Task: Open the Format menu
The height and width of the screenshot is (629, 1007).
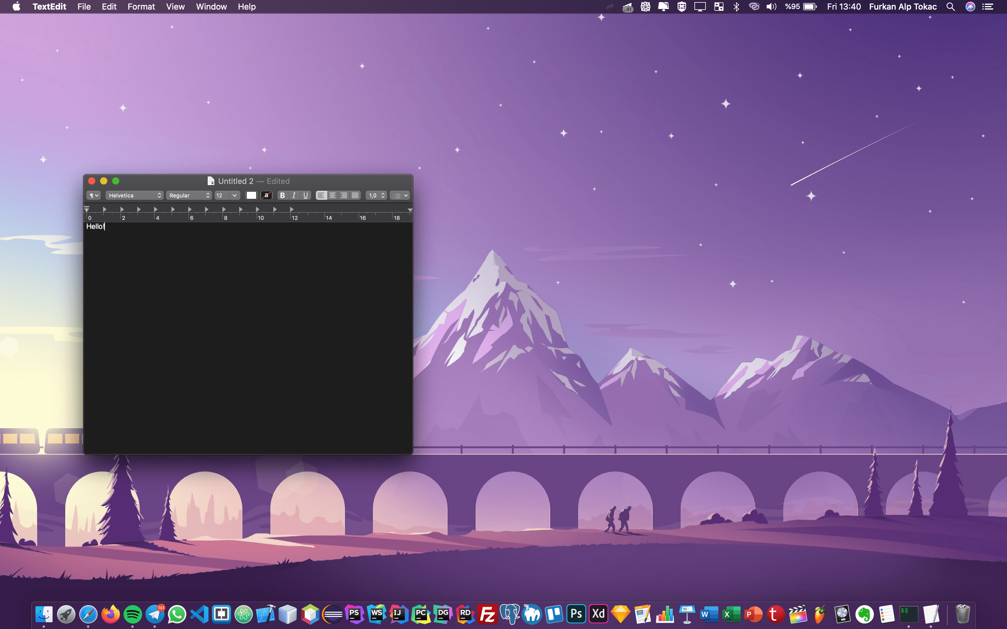Action: [141, 7]
